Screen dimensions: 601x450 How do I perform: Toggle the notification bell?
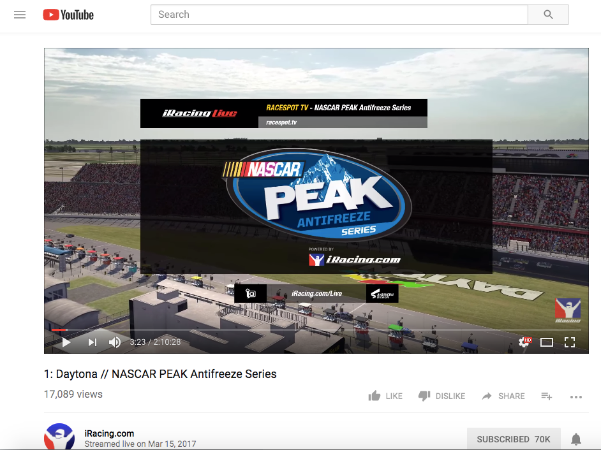tap(576, 439)
